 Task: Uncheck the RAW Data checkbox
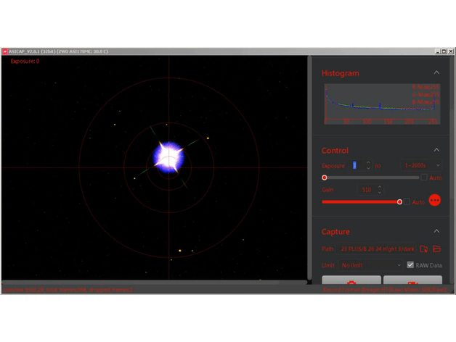tap(410, 265)
